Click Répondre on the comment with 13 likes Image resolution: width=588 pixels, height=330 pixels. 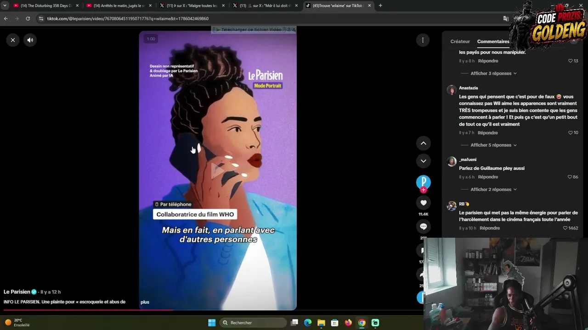click(488, 61)
